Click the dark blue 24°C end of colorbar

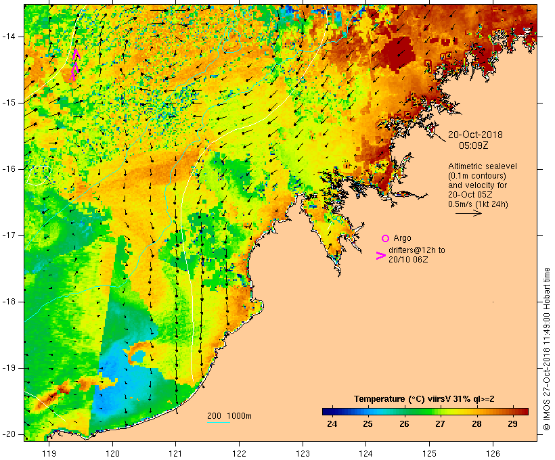coord(326,411)
